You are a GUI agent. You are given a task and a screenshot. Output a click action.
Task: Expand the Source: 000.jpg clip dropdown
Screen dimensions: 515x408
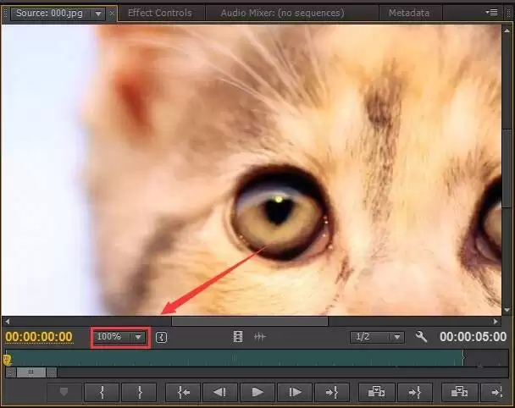coord(98,14)
